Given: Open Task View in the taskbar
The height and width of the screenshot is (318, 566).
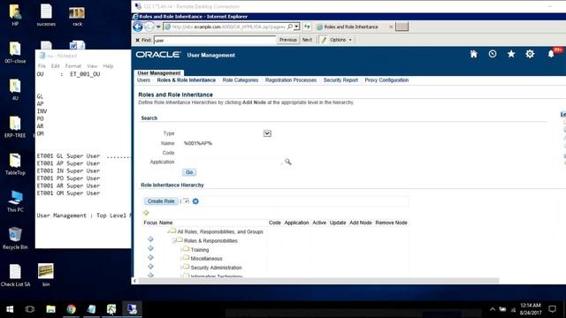Looking at the screenshot, I should coord(30,309).
